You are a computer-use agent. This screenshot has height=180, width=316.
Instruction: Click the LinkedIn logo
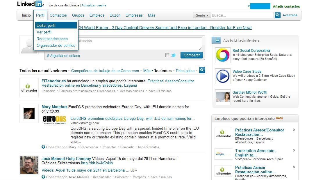(x=30, y=4)
